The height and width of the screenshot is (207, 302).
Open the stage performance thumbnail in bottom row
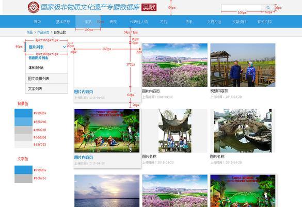243,191
